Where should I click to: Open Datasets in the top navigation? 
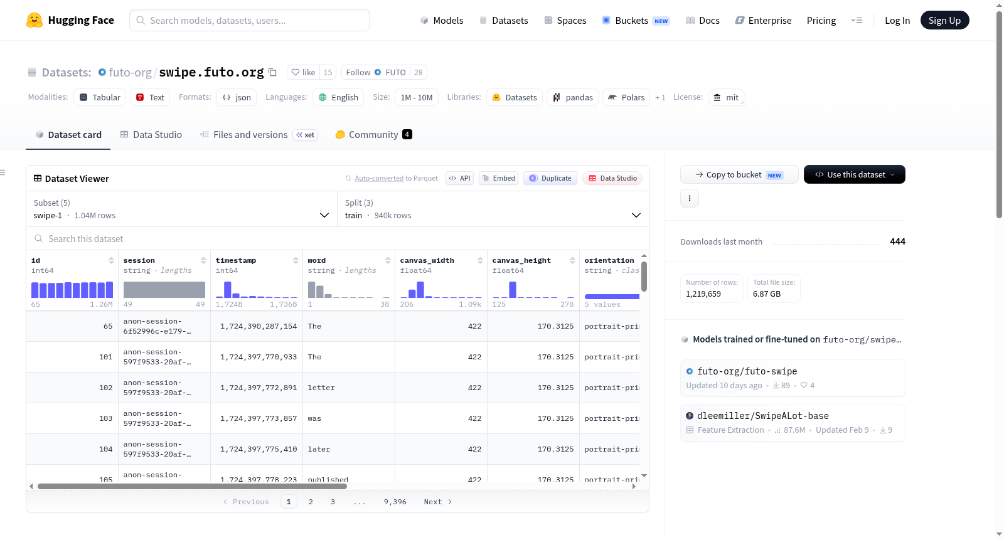tap(503, 20)
